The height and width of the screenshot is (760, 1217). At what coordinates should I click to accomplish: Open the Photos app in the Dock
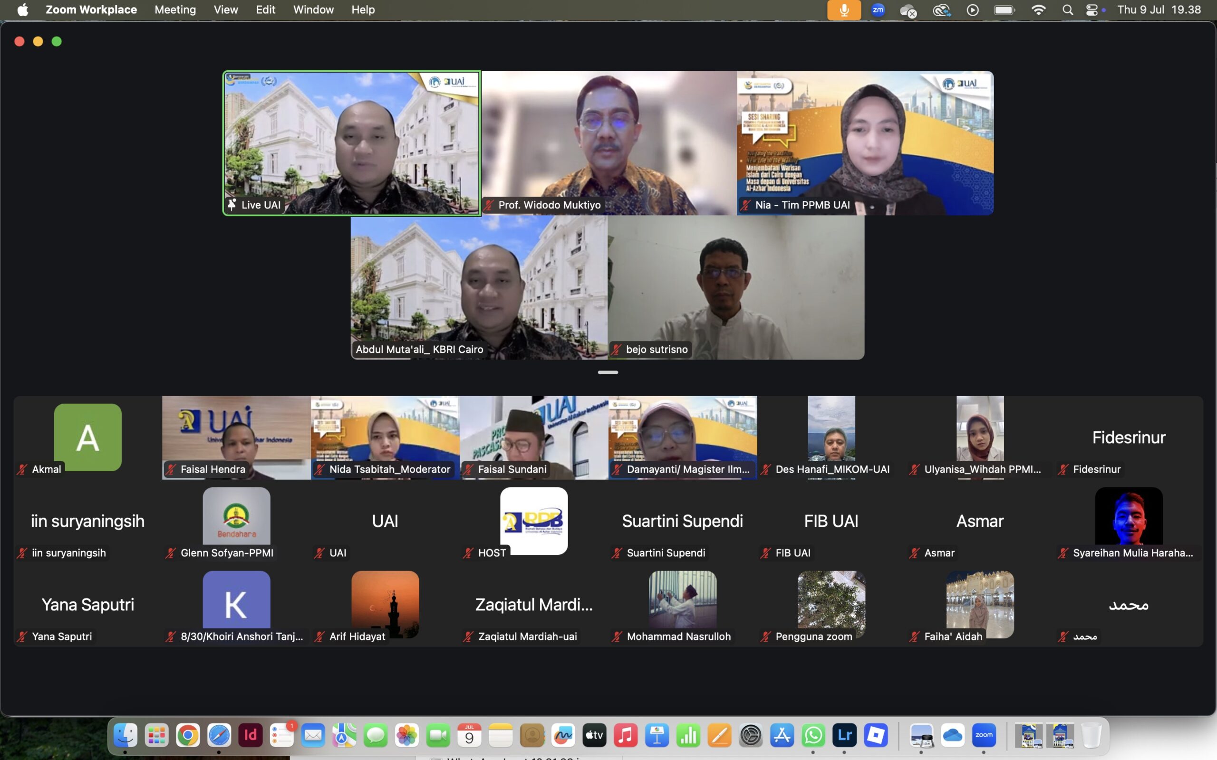pyautogui.click(x=407, y=736)
